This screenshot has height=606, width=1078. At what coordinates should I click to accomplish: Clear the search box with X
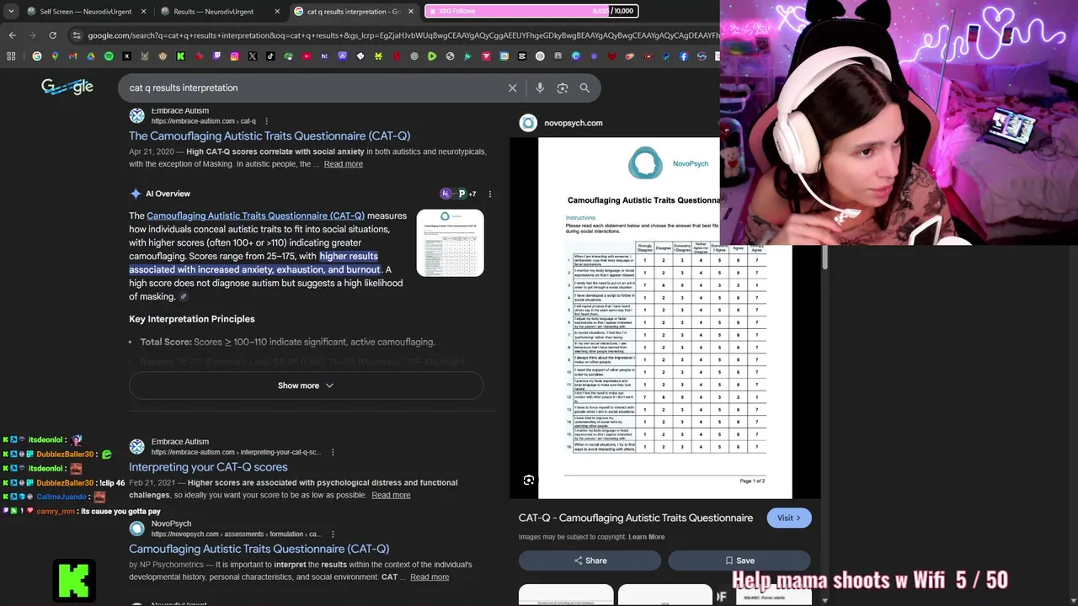pyautogui.click(x=512, y=88)
